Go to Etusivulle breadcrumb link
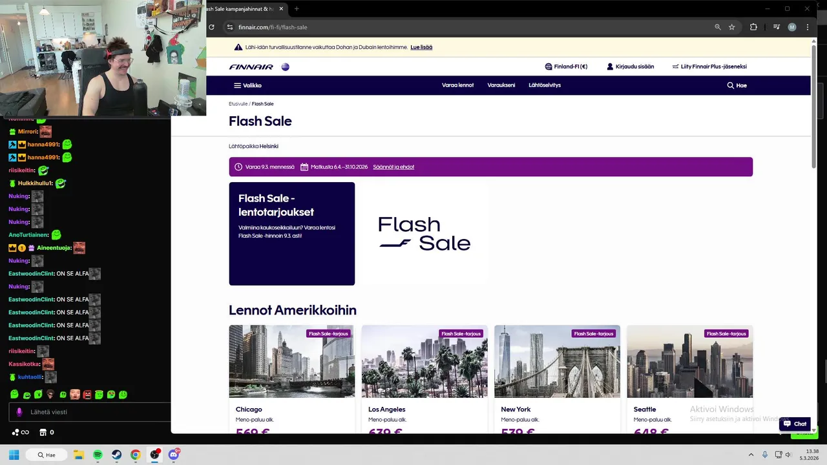The width and height of the screenshot is (827, 465). click(x=238, y=104)
